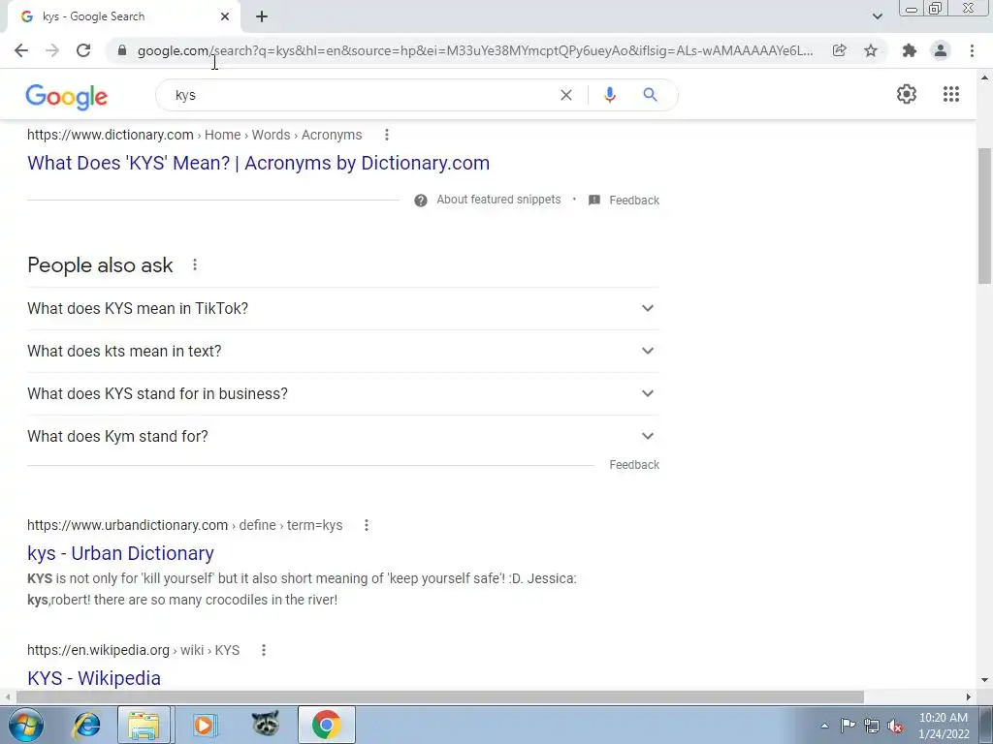This screenshot has height=744, width=993.
Task: Open Windows Explorer folder on taskbar
Action: [144, 725]
